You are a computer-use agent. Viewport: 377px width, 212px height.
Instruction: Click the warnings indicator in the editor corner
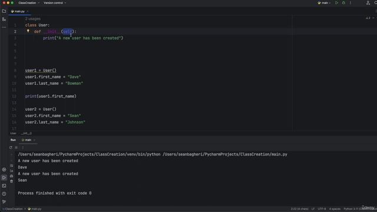coord(368,18)
